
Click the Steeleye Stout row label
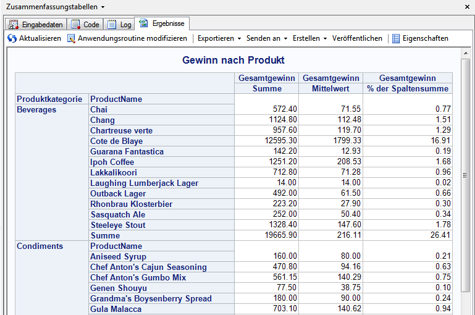(118, 225)
